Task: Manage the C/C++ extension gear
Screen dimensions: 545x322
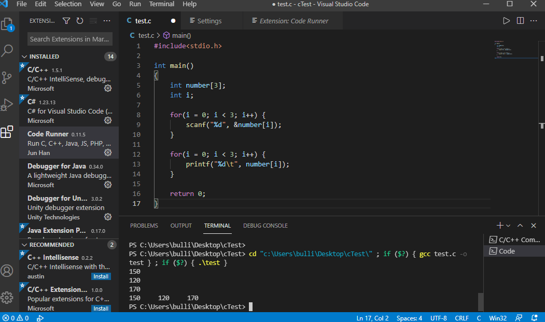Action: pyautogui.click(x=108, y=88)
